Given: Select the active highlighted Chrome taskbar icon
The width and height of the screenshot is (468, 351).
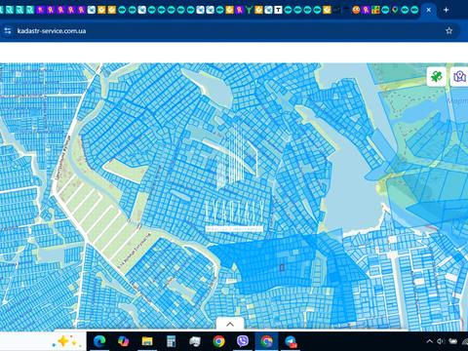Looking at the screenshot, I should point(266,341).
